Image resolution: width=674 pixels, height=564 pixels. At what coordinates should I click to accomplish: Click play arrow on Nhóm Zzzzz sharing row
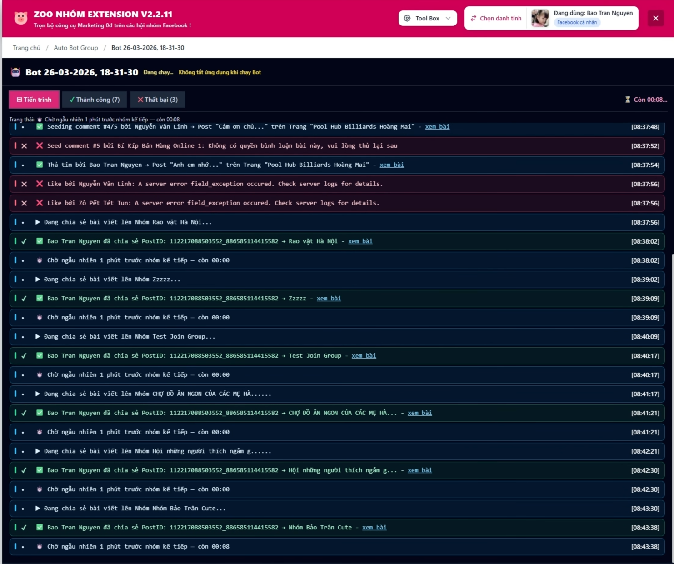pyautogui.click(x=38, y=280)
